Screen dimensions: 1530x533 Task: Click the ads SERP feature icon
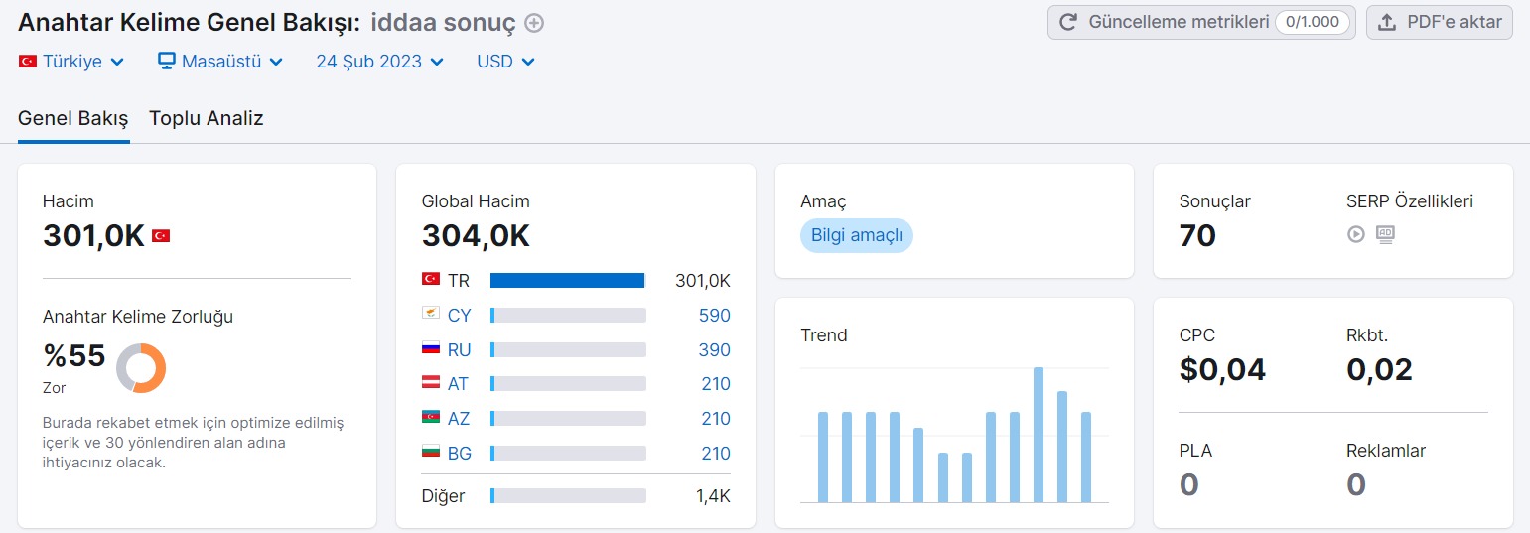(x=1385, y=234)
